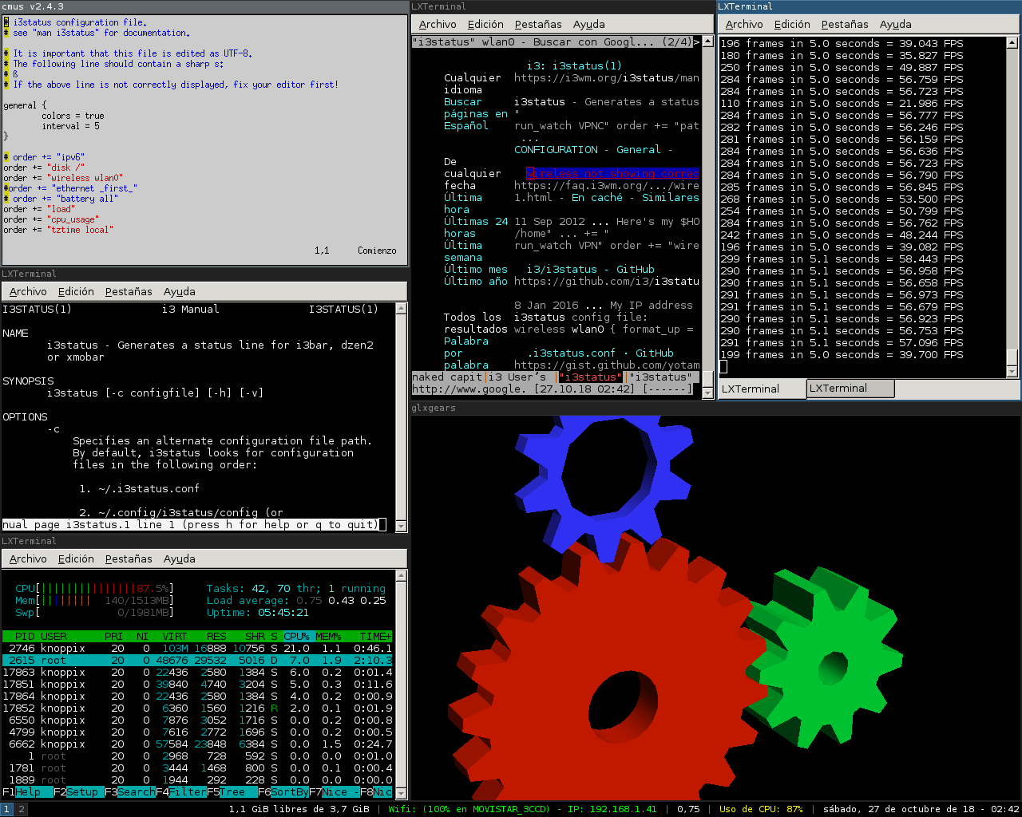Switch to i3 workspace 1 in the bar
The height and width of the screenshot is (817, 1022).
pyautogui.click(x=7, y=809)
